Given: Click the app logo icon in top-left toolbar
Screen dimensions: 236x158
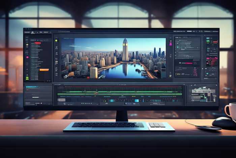Looking at the screenshot, I should [33, 32].
